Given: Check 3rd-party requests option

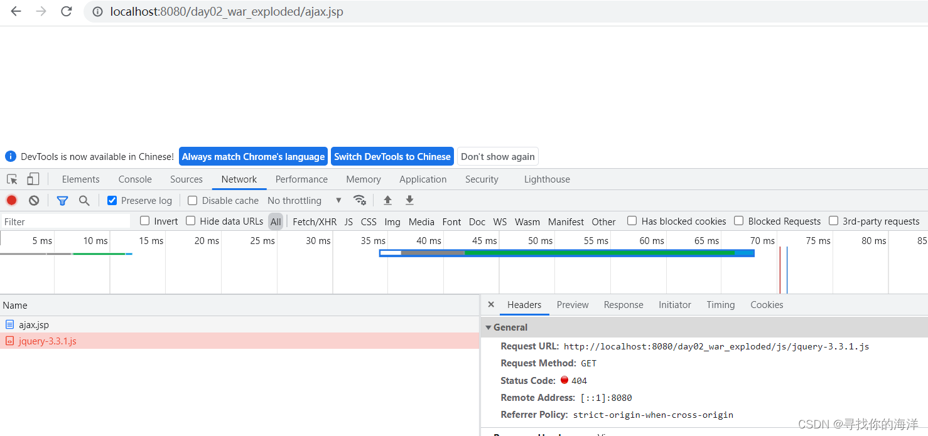Looking at the screenshot, I should (834, 221).
